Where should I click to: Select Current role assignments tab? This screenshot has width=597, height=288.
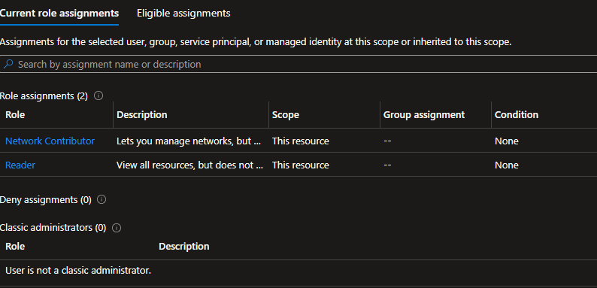(59, 14)
